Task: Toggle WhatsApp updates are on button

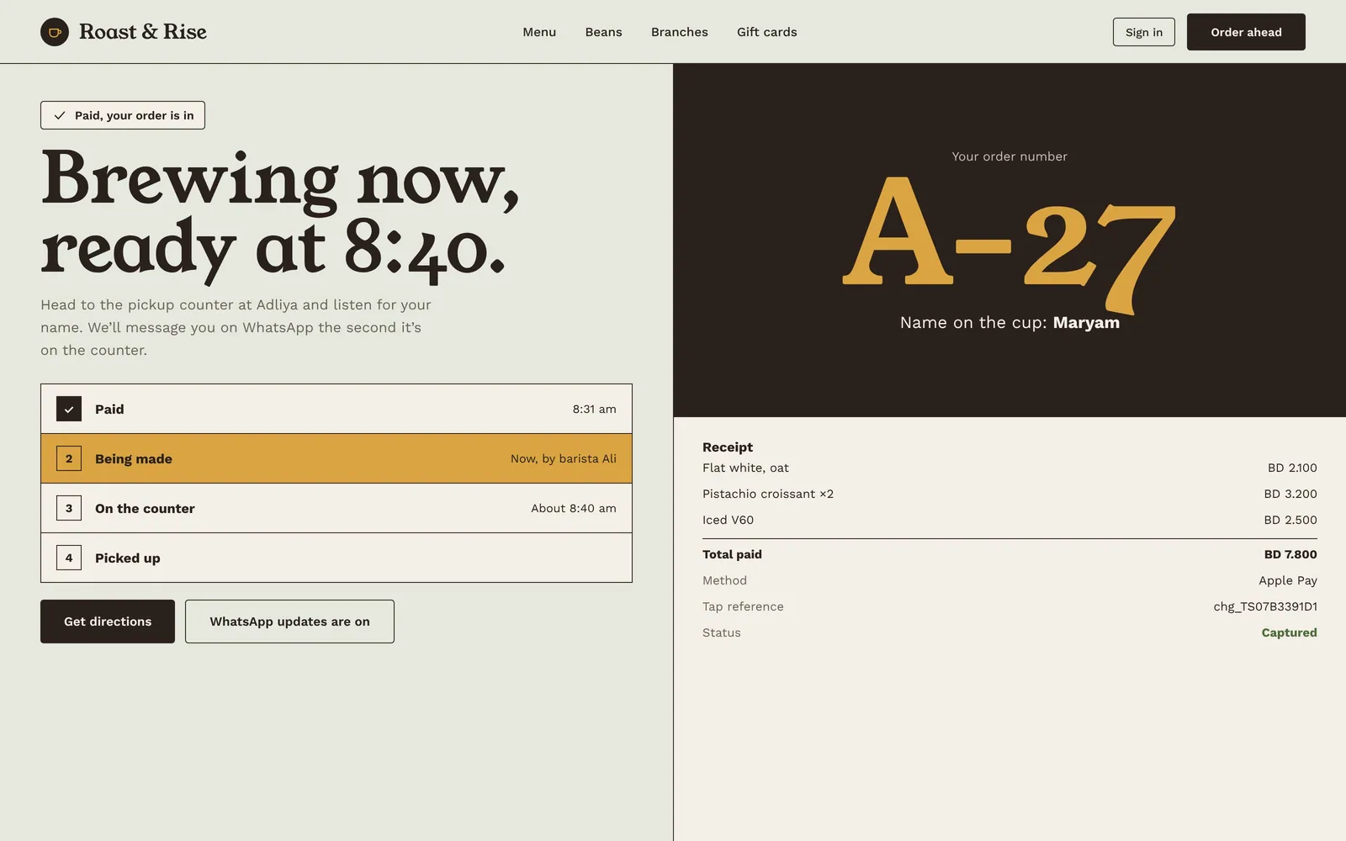Action: (289, 621)
